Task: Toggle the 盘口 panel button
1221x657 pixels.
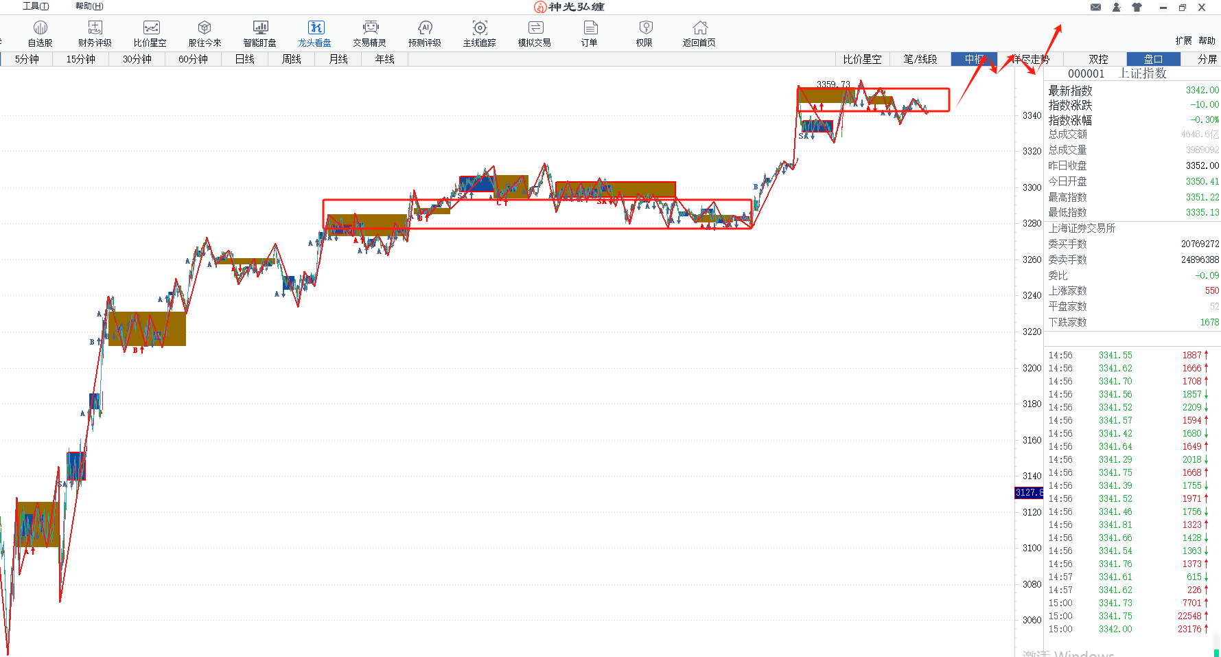Action: click(x=1153, y=59)
